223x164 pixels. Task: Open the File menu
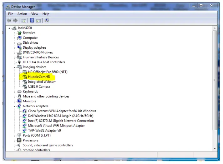click(x=11, y=14)
